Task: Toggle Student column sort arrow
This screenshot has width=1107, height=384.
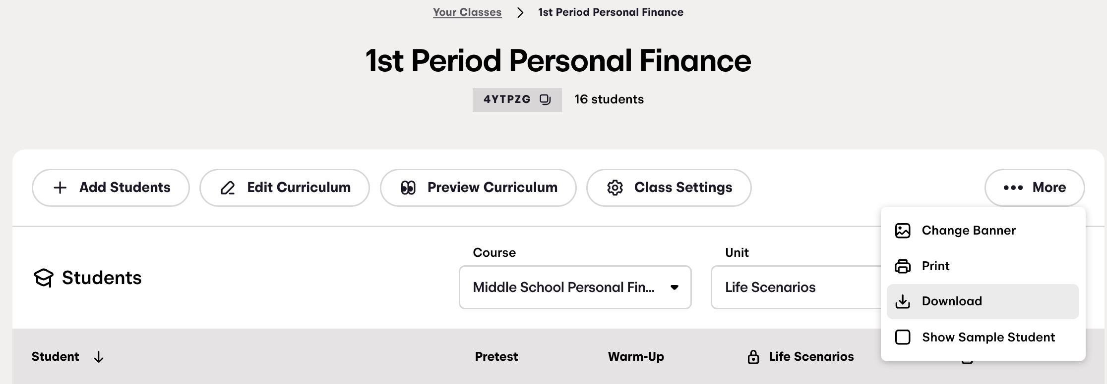Action: [99, 357]
